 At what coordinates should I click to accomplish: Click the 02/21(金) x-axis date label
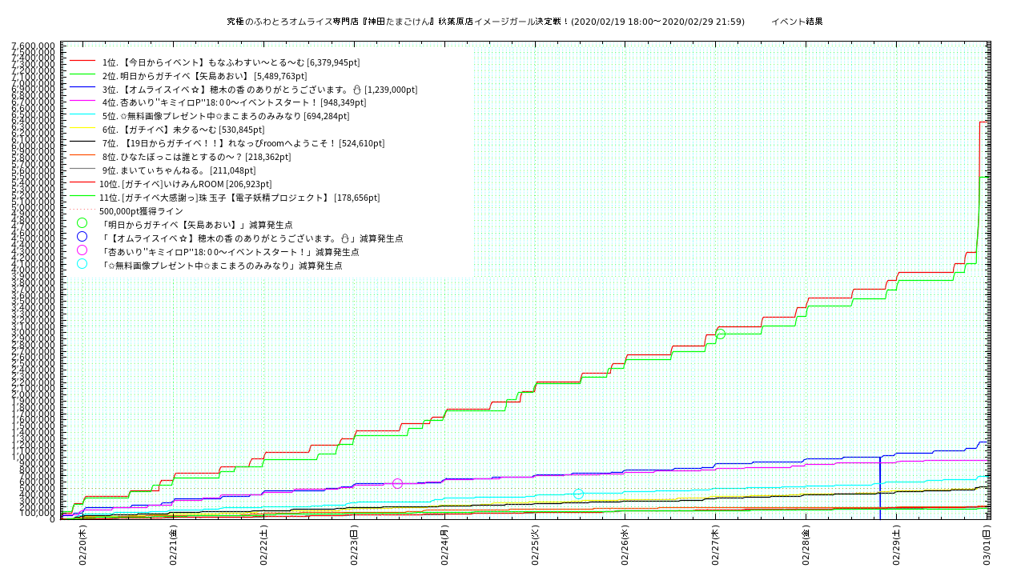[x=173, y=544]
